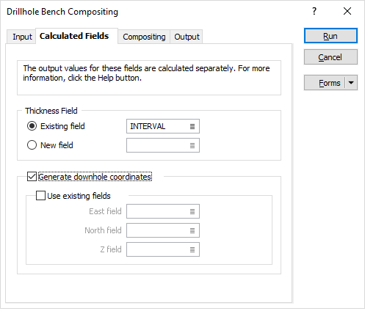The image size is (365, 311).
Task: Click the Forms button
Action: tap(325, 83)
